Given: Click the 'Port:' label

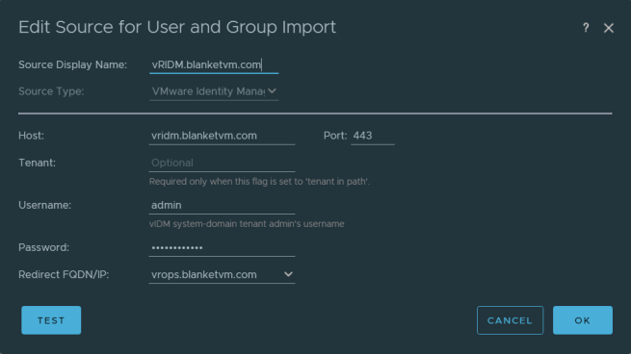Looking at the screenshot, I should point(335,136).
